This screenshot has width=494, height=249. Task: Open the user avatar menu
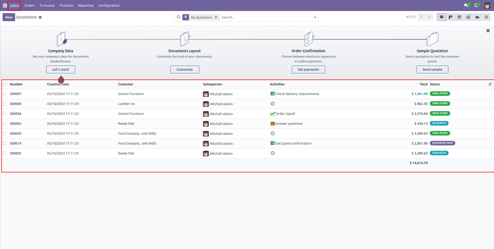(487, 5)
